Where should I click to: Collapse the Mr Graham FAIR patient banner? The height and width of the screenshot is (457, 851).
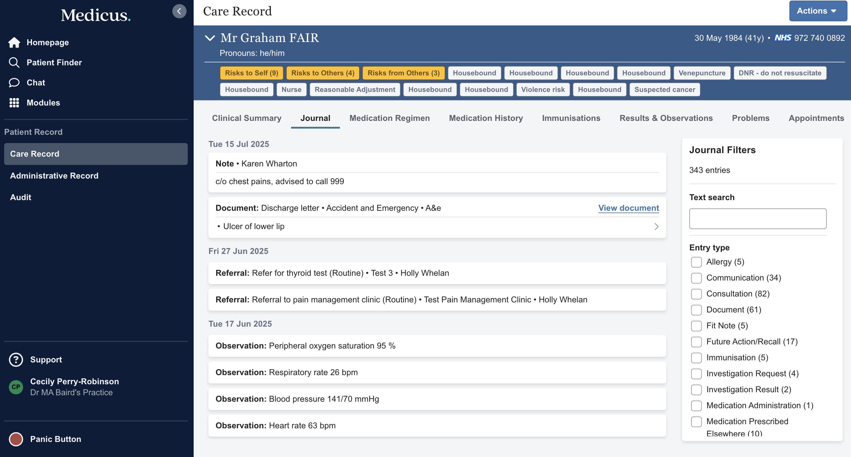coord(210,38)
